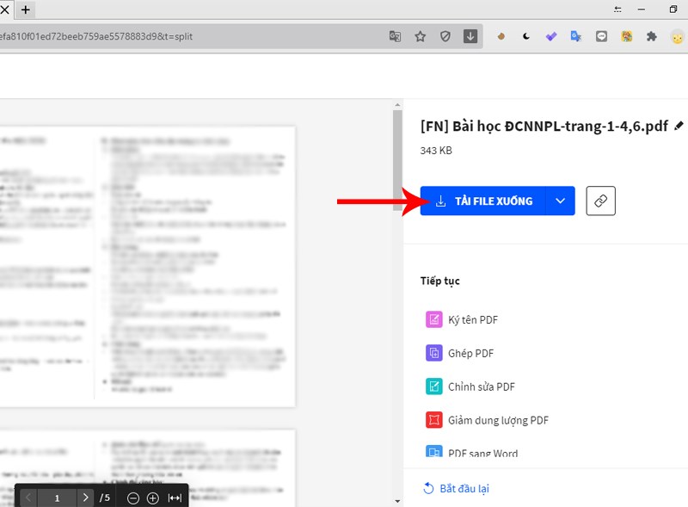
Task: Click inside the page number field
Action: pyautogui.click(x=56, y=497)
